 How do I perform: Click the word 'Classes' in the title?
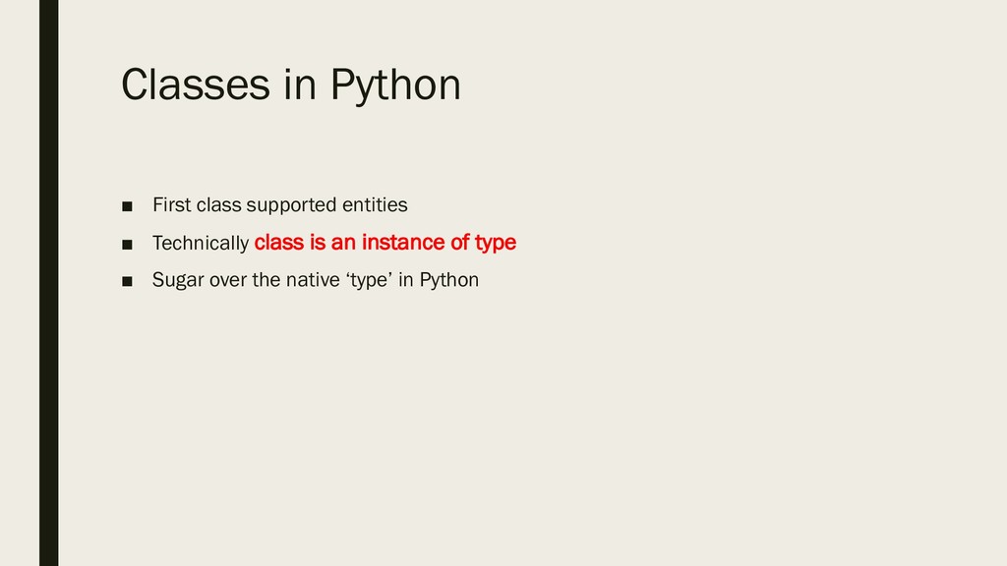[x=195, y=86]
